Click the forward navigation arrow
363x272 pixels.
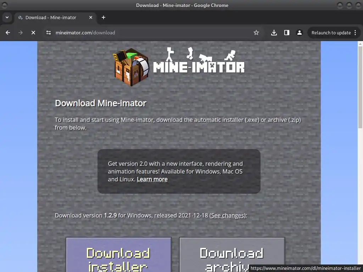(x=21, y=33)
